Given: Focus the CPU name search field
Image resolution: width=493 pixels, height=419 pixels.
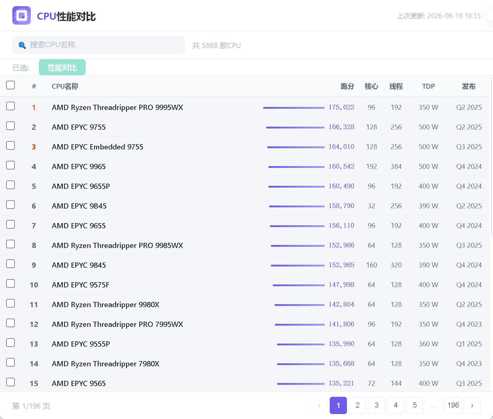Looking at the screenshot, I should click(x=99, y=45).
